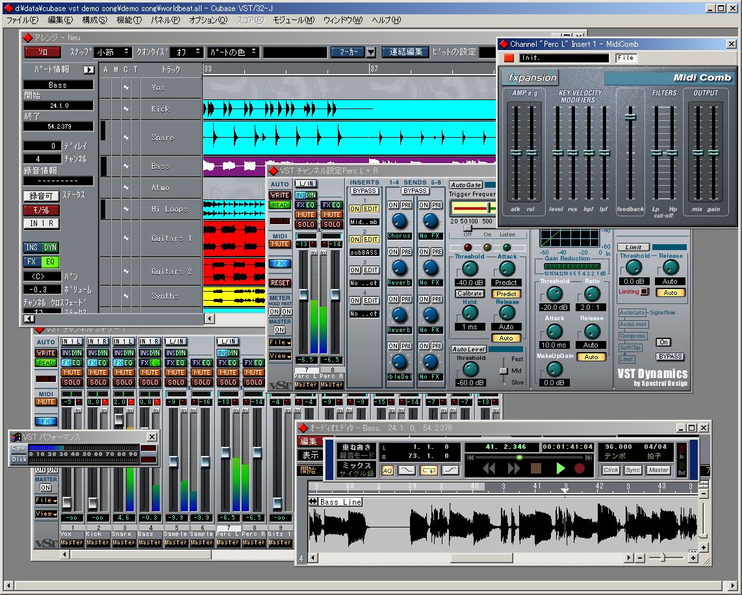742x595 pixels.
Task: Collapse the part info panel arrow
Action: pyautogui.click(x=89, y=70)
